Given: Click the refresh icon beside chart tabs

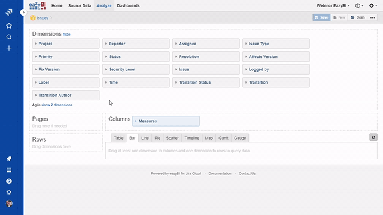Looking at the screenshot, I should [x=373, y=137].
